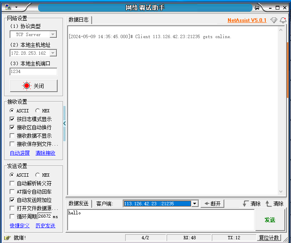This screenshot has width=291, height=243.
Task: Select HEX under receive settings
Action: pyautogui.click(x=42, y=111)
